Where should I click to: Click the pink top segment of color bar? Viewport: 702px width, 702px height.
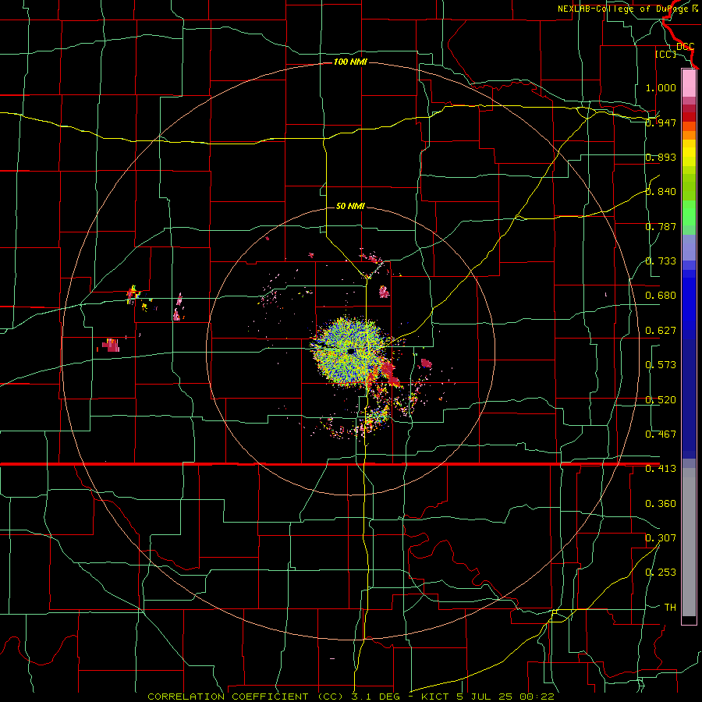point(689,83)
